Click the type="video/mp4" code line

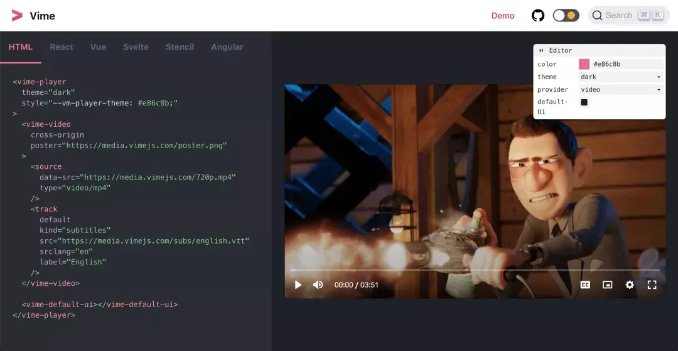point(75,188)
